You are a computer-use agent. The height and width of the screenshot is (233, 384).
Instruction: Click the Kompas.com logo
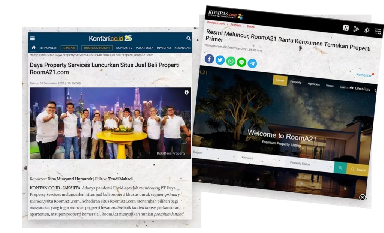(225, 14)
